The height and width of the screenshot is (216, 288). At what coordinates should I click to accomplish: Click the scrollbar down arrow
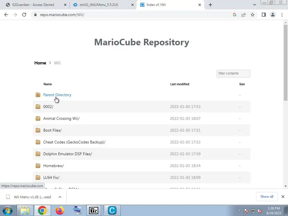coord(285,186)
